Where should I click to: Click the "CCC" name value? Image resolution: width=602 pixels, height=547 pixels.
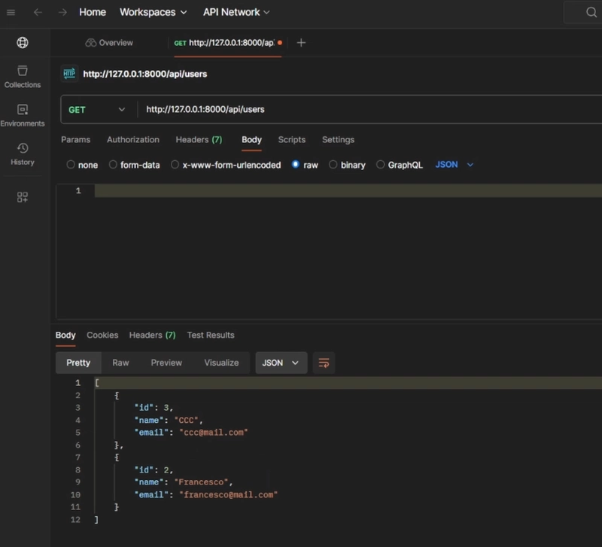click(186, 421)
